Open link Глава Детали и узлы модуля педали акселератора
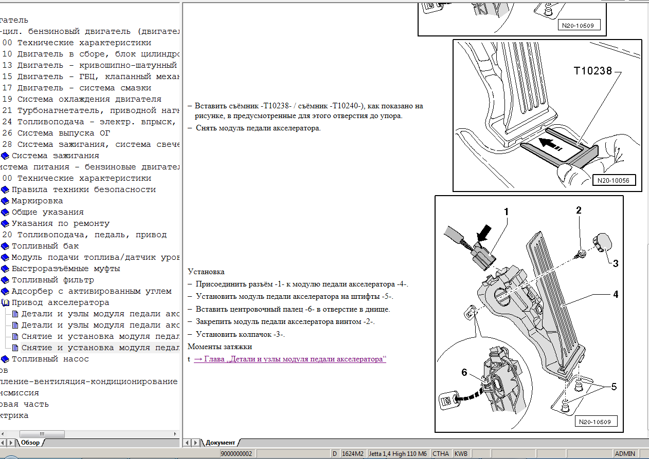Screen dimensions: 649x459 [x=290, y=359]
